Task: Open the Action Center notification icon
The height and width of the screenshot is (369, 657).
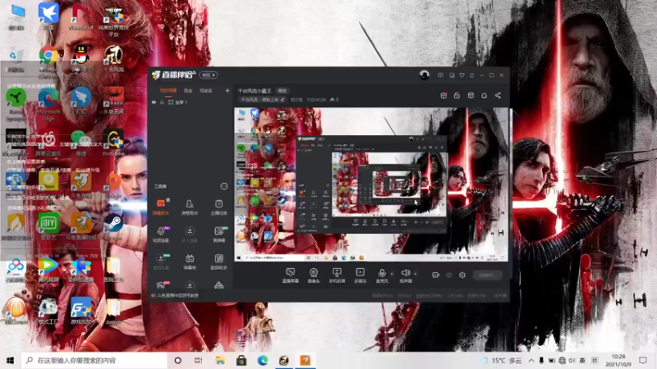Action: [643, 360]
